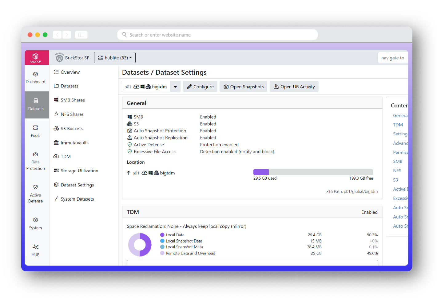Click the SMB Windows icon in General
This screenshot has width=437, height=308.
pyautogui.click(x=129, y=117)
